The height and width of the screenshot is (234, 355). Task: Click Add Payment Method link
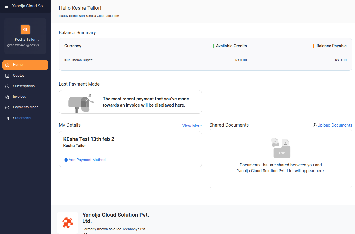[x=87, y=160]
